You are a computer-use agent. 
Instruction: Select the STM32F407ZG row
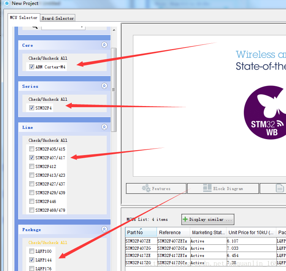(x=205, y=248)
